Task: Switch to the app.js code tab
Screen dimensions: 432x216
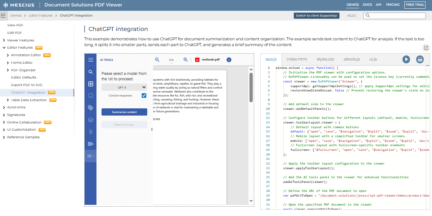Action: point(271,59)
